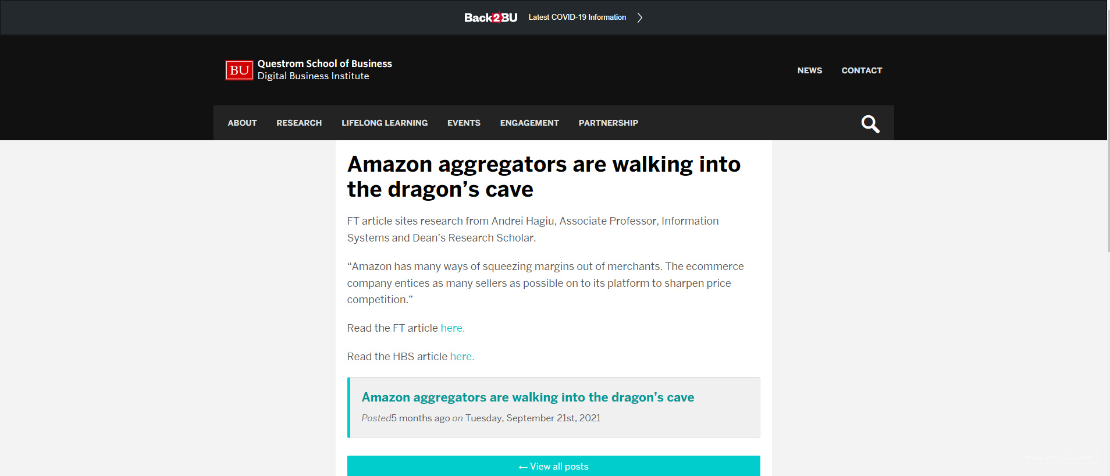Open the About menu
Screen dimensions: 1110x476
point(242,123)
